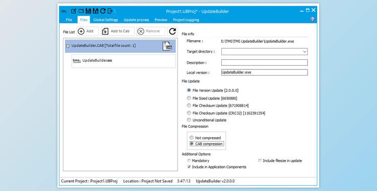Open the Project Logging tab

[x=186, y=20]
